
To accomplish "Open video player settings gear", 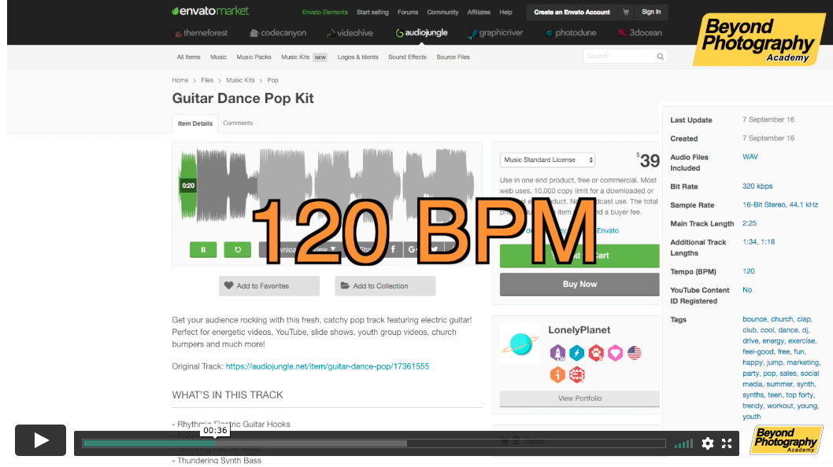I will pos(707,443).
